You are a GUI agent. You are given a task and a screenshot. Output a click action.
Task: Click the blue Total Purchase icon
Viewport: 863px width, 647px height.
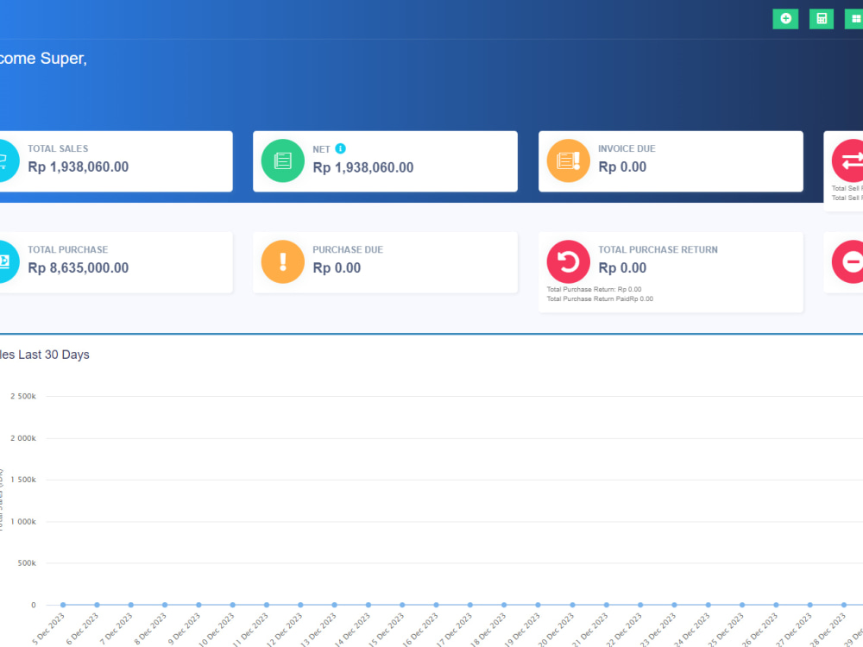[5, 261]
